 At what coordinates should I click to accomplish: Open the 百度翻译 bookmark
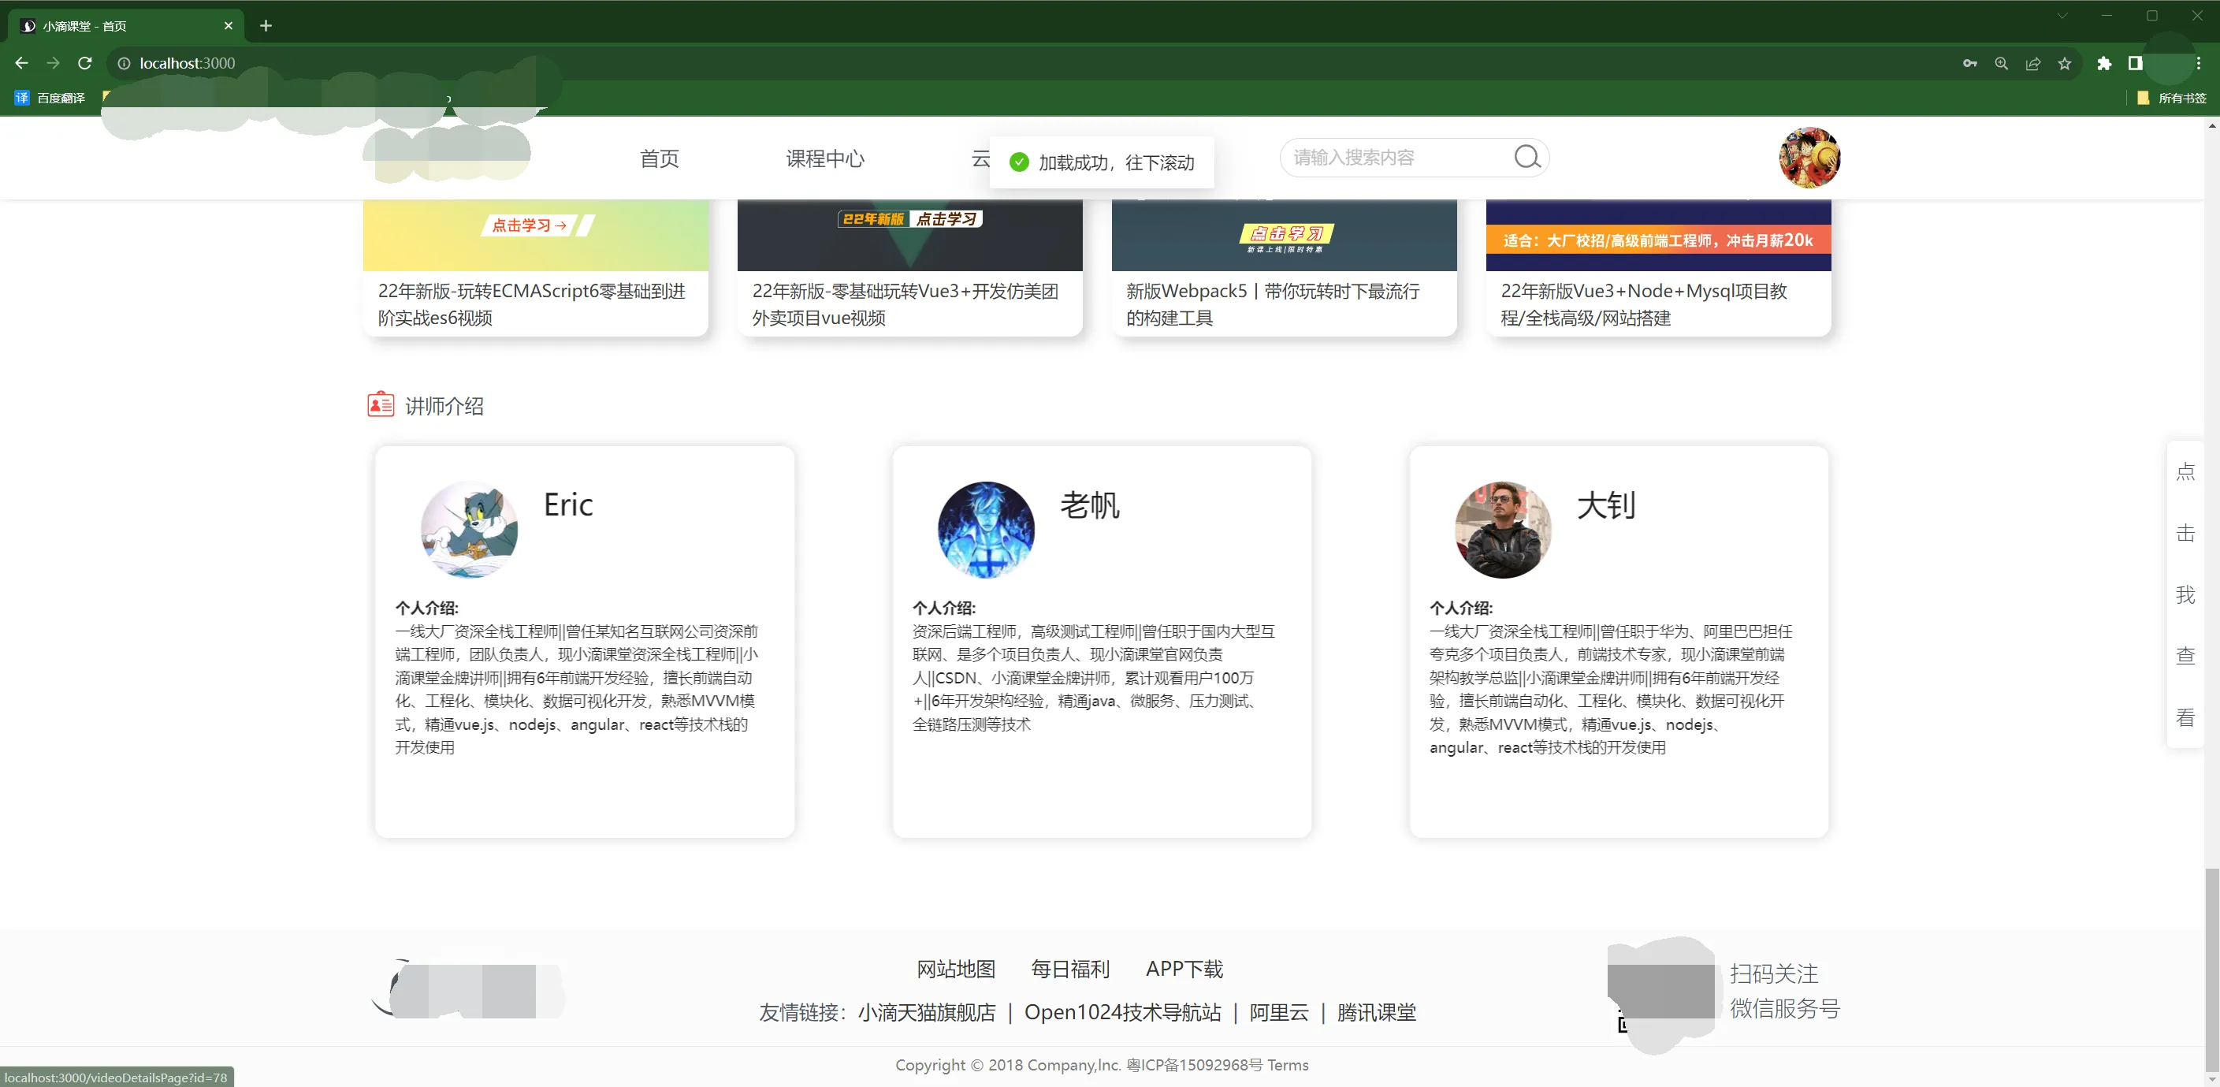[x=50, y=98]
